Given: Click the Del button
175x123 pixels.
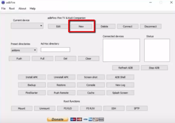Looking at the screenshot, I should coord(66,58).
